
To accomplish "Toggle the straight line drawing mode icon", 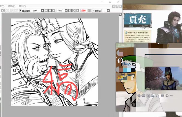I will coord(89,10).
